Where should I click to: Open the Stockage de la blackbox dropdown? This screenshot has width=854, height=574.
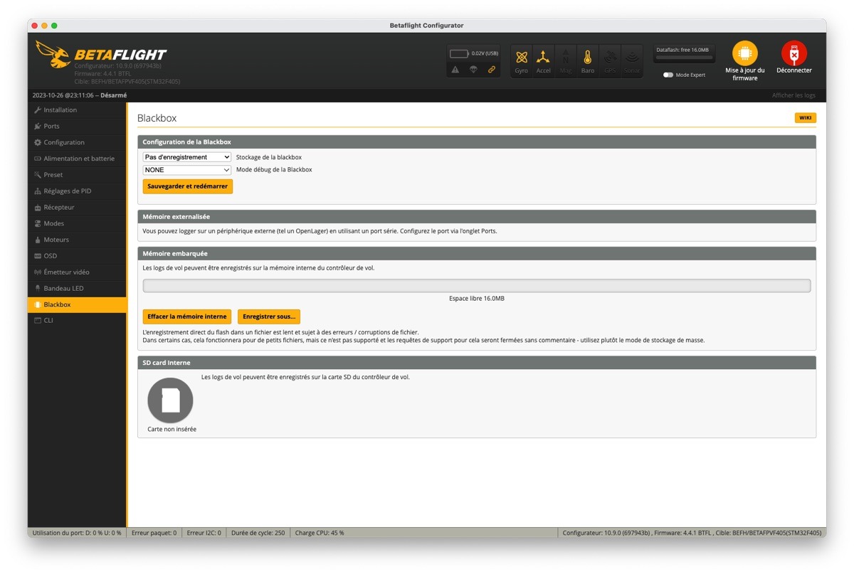(x=187, y=157)
